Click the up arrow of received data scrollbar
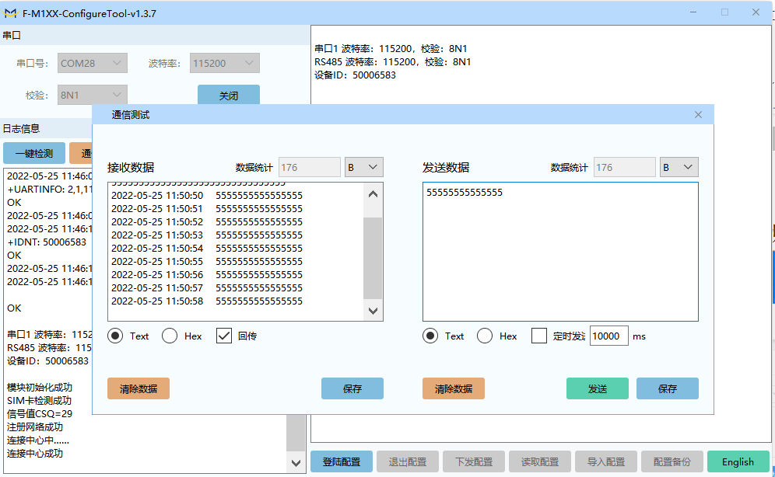The width and height of the screenshot is (775, 477). click(x=373, y=194)
